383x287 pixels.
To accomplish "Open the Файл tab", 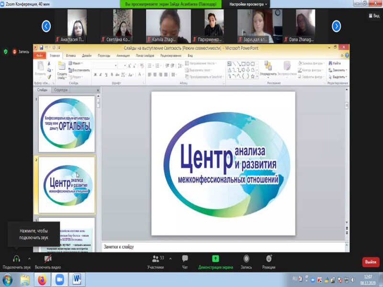I will pyautogui.click(x=40, y=55).
